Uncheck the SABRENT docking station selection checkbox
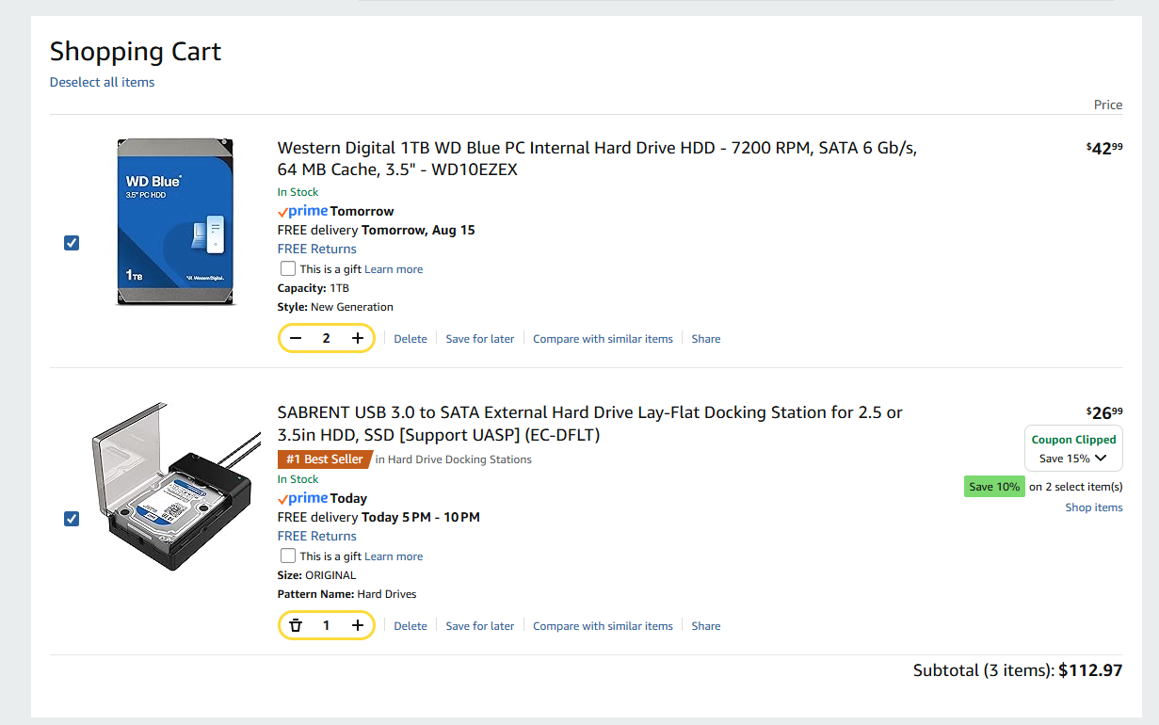This screenshot has height=725, width=1159. coord(72,519)
